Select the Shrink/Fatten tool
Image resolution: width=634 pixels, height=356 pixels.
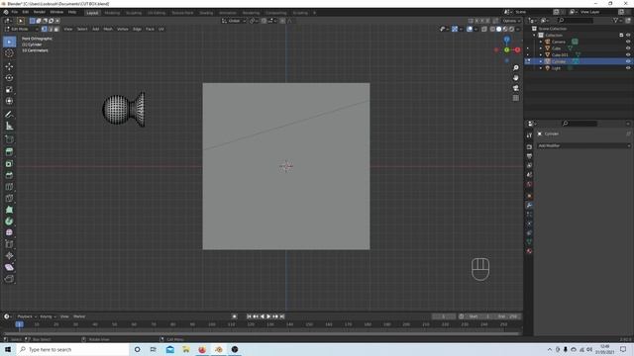tap(9, 256)
